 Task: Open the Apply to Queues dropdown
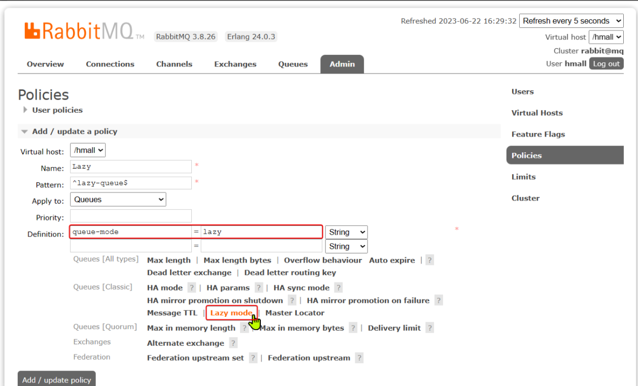[x=118, y=200]
